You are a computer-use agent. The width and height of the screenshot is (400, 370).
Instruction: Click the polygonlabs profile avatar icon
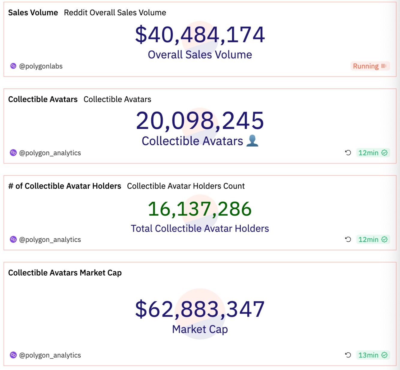tap(13, 66)
